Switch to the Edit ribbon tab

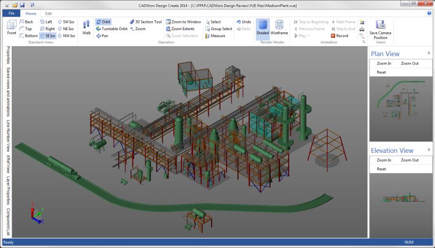click(x=48, y=13)
